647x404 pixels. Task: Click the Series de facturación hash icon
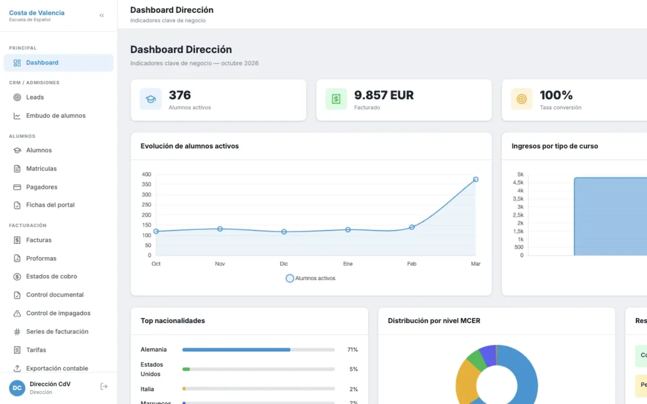point(17,332)
